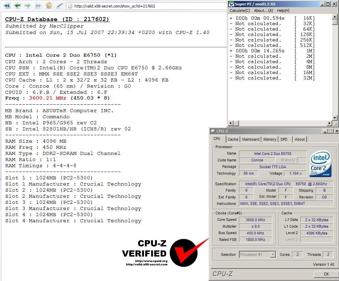Reload the page with the refresh icon

(x=49, y=5)
